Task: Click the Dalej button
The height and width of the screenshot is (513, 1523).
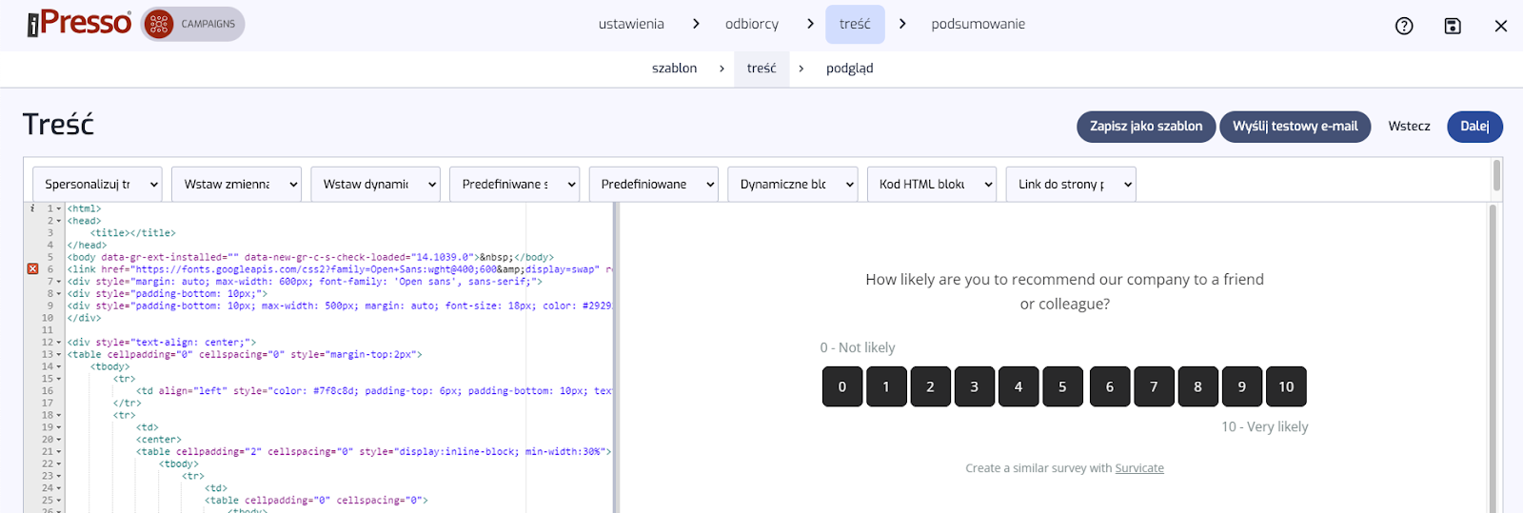Action: coord(1474,127)
